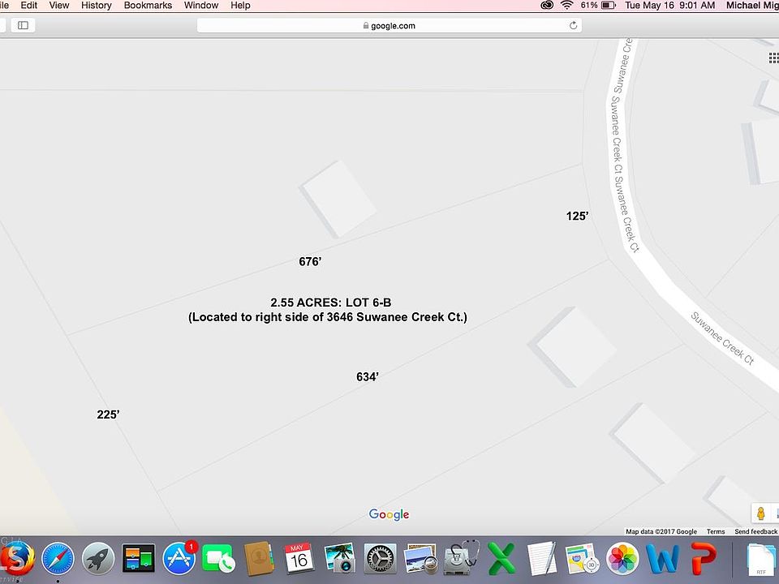The width and height of the screenshot is (779, 584).
Task: Open Safari from the dock
Action: pyautogui.click(x=58, y=559)
